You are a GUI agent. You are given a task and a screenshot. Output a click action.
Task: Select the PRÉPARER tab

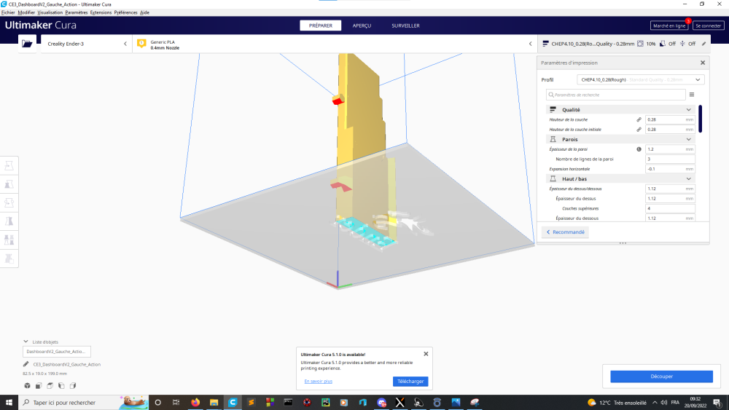320,25
